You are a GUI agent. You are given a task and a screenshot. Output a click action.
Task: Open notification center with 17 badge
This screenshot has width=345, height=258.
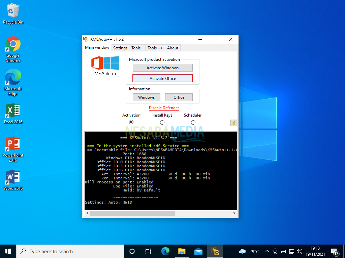click(335, 252)
